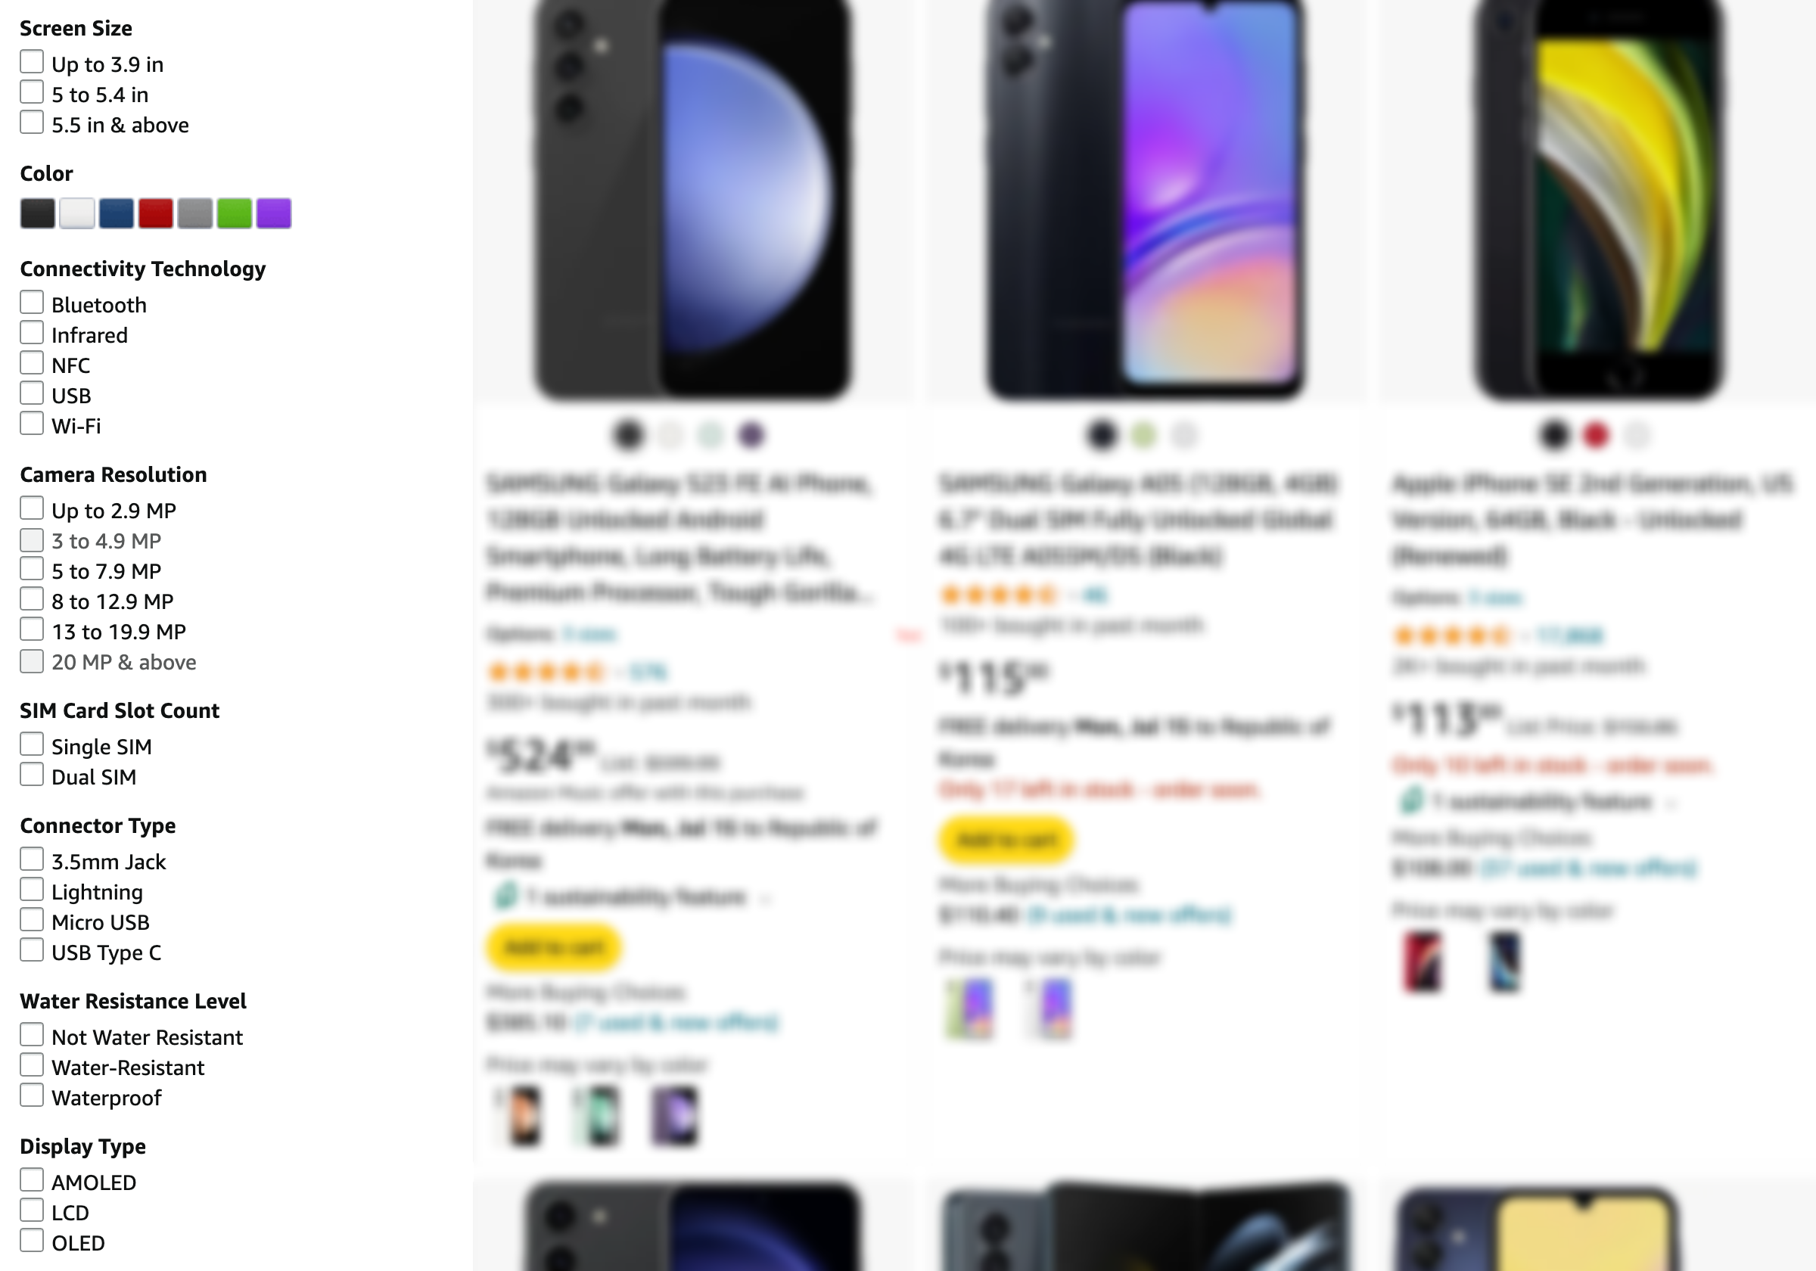Click the white color swatch filter
This screenshot has height=1271, width=1816.
click(x=76, y=213)
